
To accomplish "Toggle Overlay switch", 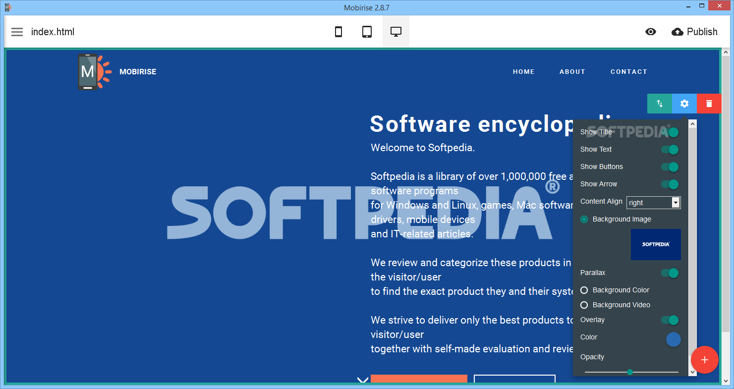I will coord(670,320).
